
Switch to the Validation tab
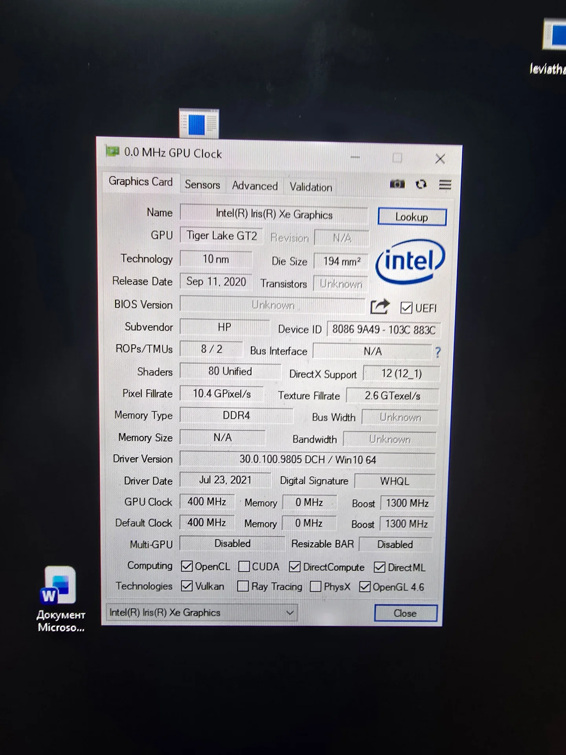[311, 187]
